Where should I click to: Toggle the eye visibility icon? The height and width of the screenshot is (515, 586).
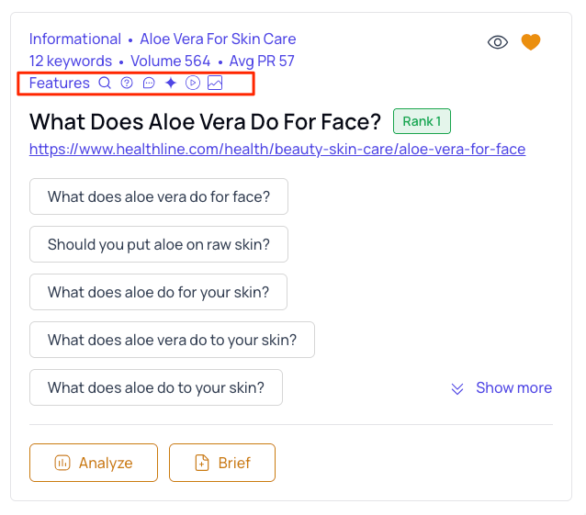(497, 42)
